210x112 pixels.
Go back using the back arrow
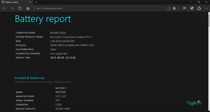tap(4, 8)
